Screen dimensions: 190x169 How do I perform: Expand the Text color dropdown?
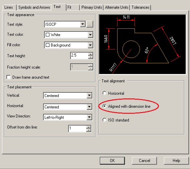click(x=90, y=35)
